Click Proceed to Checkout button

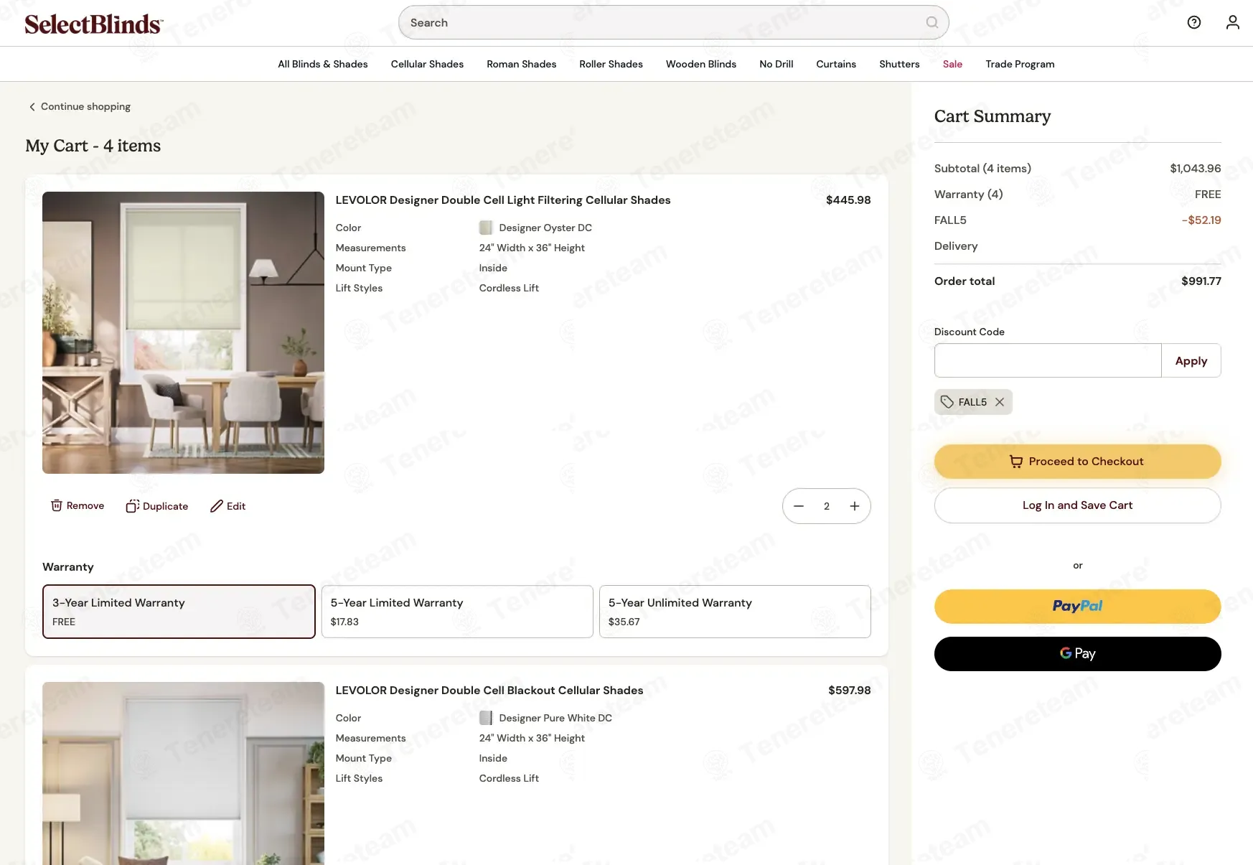tap(1077, 462)
